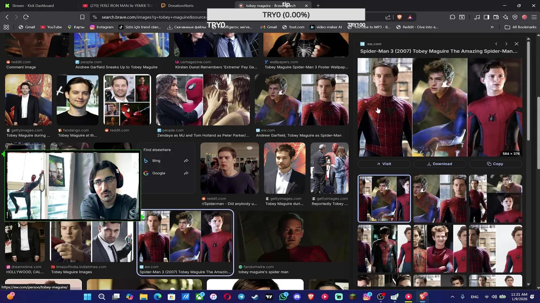Click the Tobey Maguire Images timesofindia caption
The image size is (540, 303).
pos(71,272)
